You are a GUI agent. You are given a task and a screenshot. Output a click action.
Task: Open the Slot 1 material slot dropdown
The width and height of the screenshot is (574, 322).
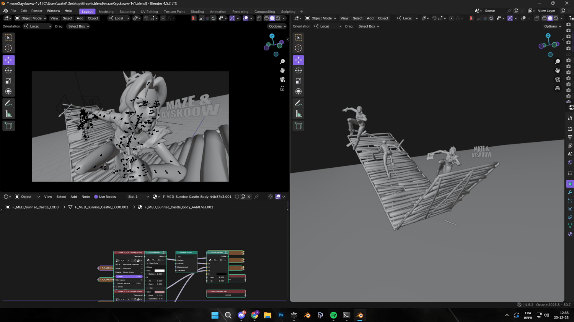[138, 197]
